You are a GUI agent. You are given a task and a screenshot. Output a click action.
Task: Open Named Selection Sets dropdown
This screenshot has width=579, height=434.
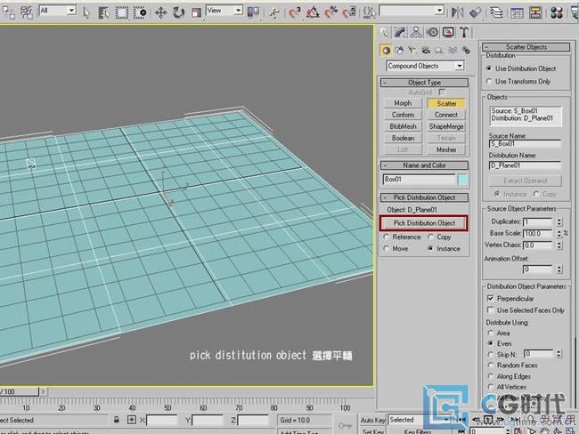(412, 11)
